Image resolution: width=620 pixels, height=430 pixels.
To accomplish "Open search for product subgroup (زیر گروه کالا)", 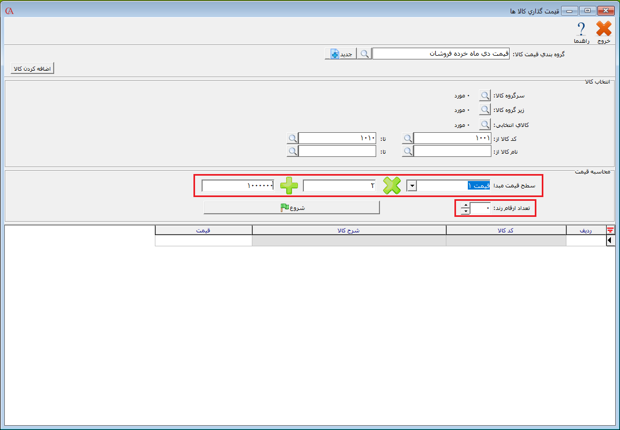I will pyautogui.click(x=484, y=110).
